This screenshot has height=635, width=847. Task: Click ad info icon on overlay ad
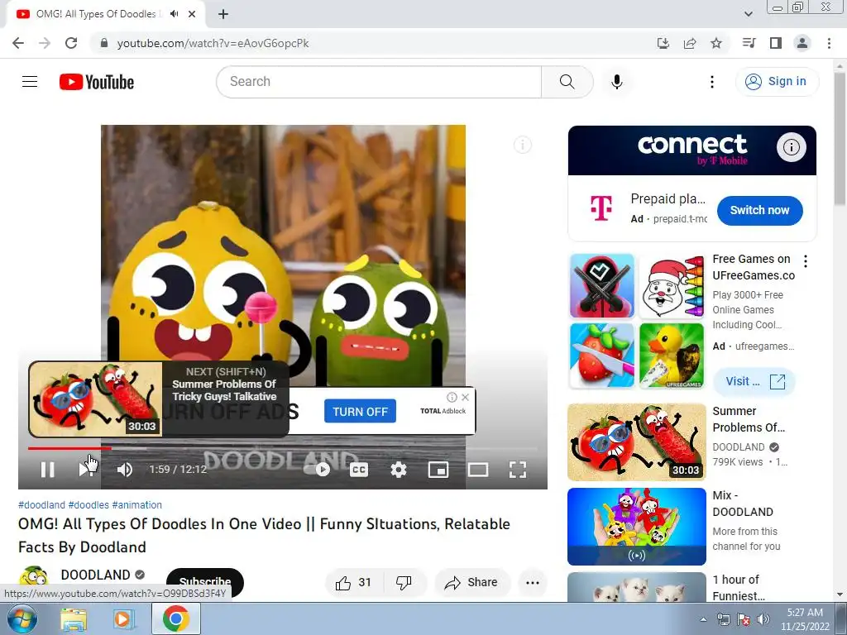(452, 397)
